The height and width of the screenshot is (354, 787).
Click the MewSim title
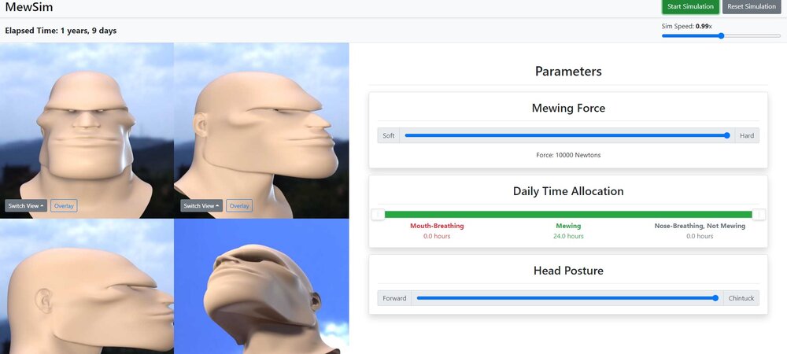[x=29, y=7]
